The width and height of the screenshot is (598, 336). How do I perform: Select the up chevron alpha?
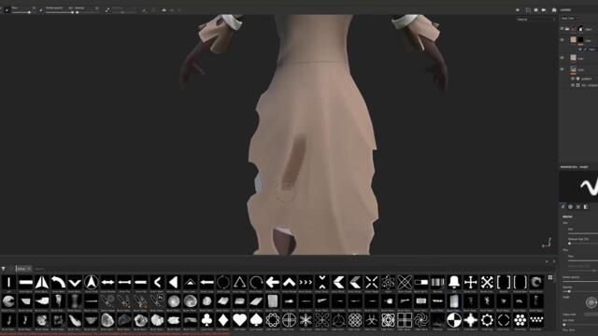point(289,282)
